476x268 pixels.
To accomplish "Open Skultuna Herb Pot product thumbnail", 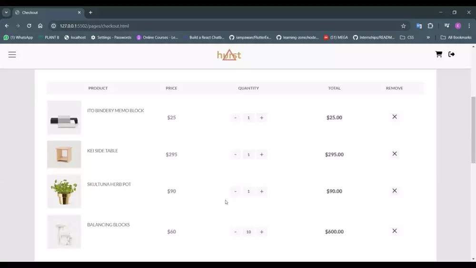I will click(x=64, y=191).
